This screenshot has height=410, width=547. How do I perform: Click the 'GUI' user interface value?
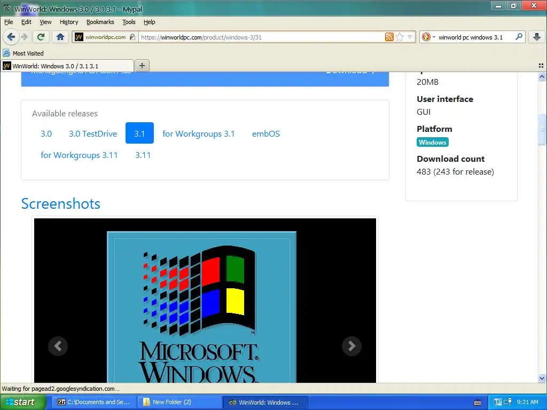(x=424, y=112)
